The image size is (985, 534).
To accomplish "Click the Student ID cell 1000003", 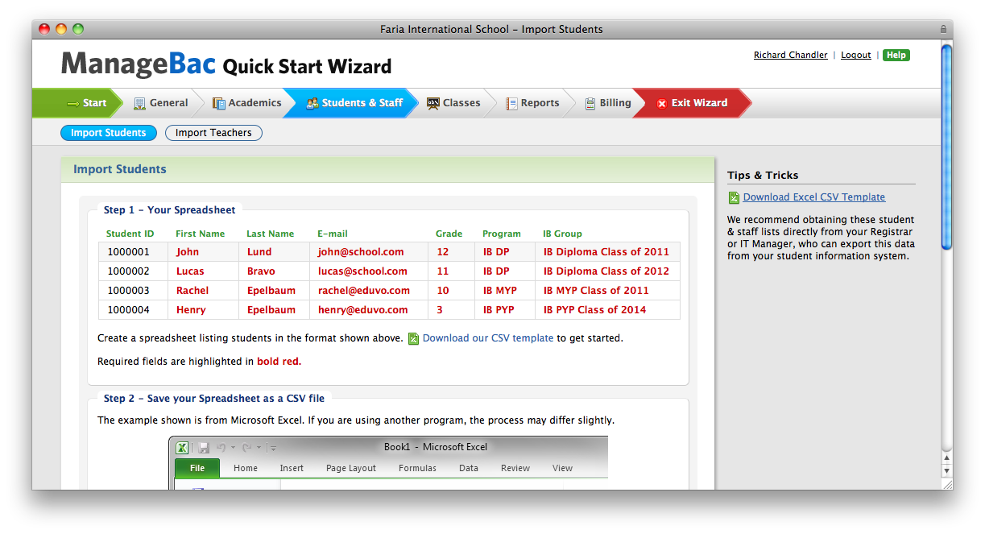I will coord(129,291).
